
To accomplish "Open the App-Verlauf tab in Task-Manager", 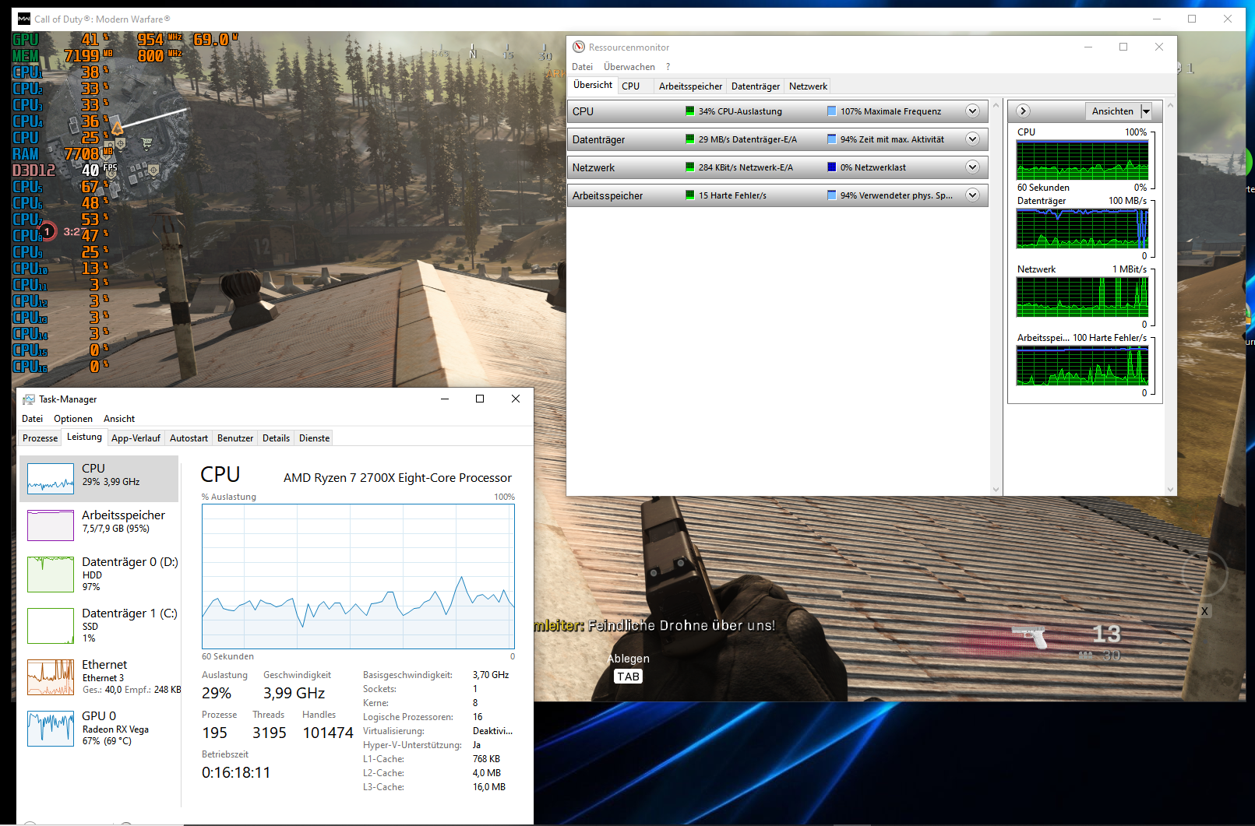I will tap(136, 438).
